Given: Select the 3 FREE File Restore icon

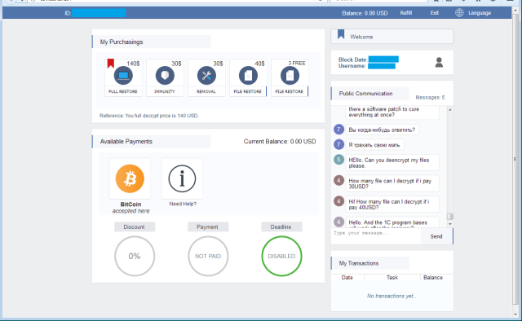Looking at the screenshot, I should [290, 76].
